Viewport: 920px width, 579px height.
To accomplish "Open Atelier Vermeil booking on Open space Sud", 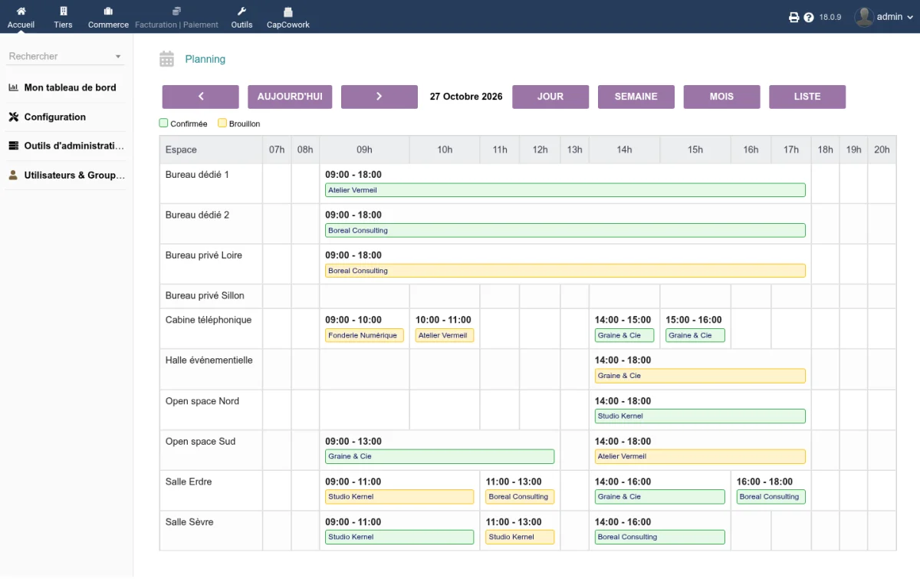I will pyautogui.click(x=700, y=456).
